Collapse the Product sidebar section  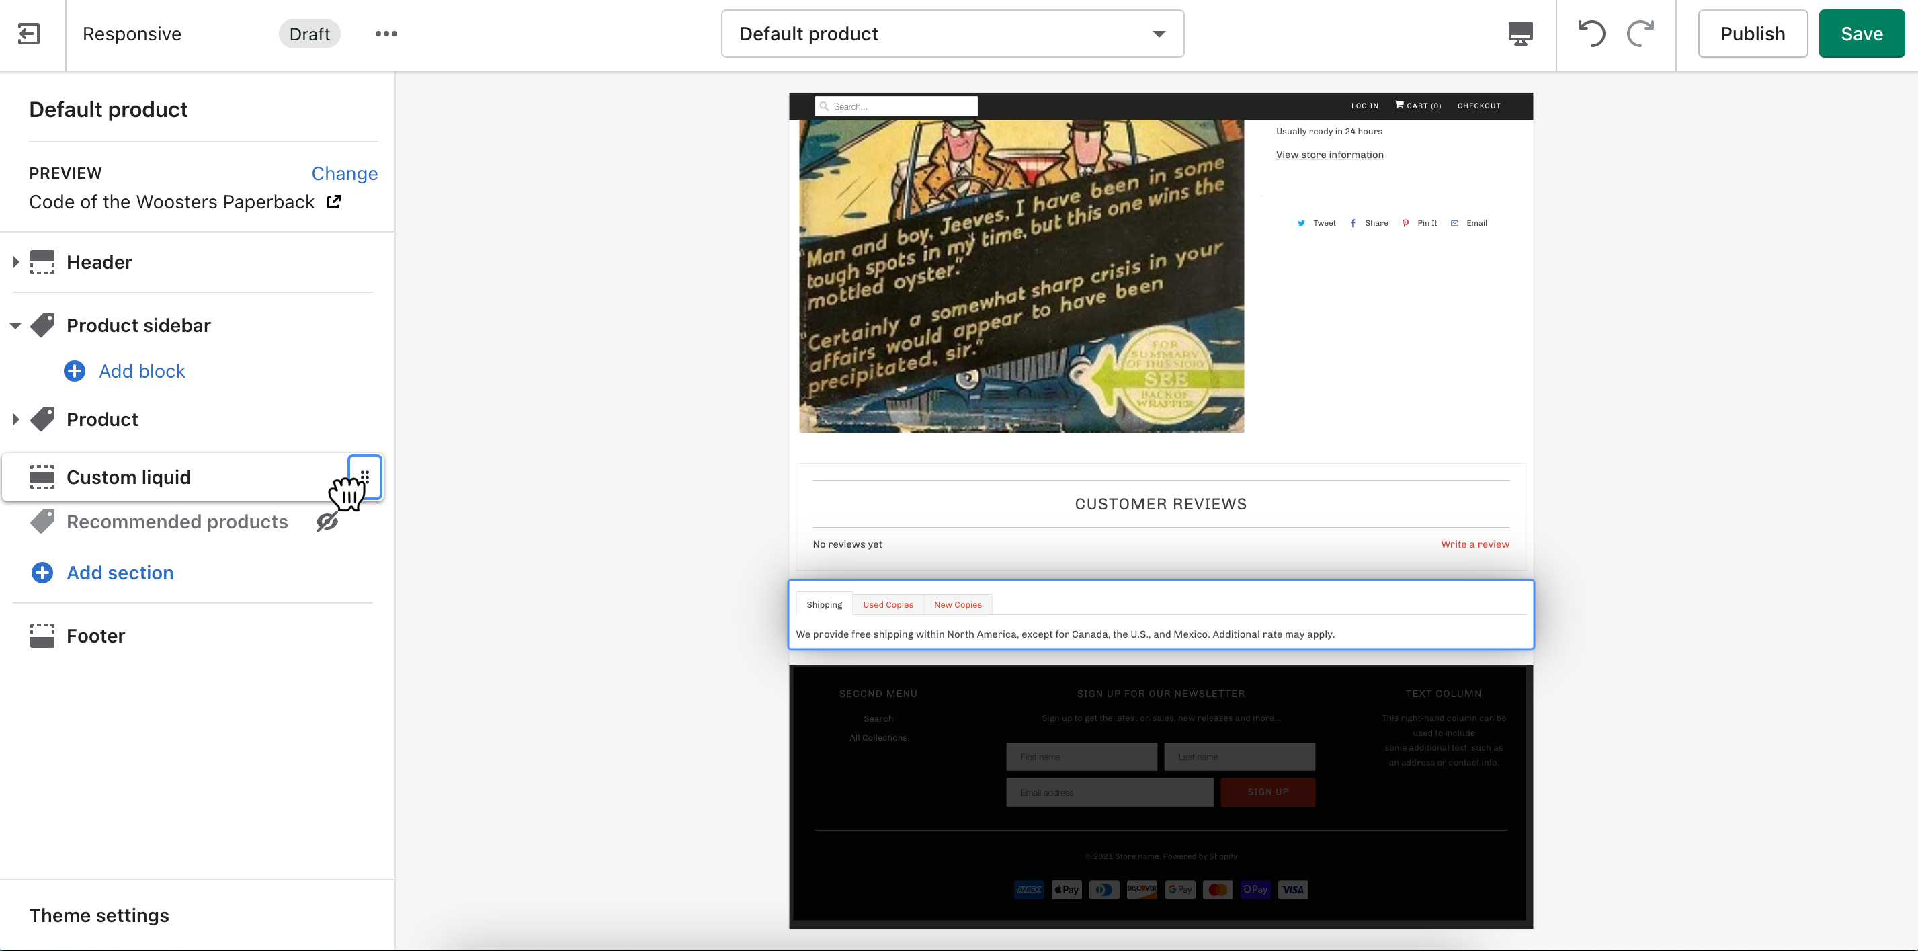[x=15, y=325]
